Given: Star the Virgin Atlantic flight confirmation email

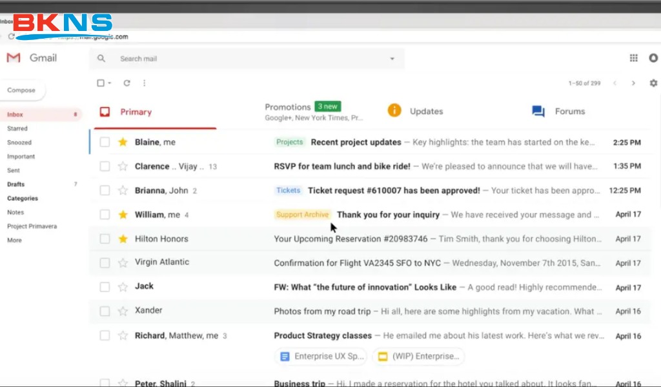Looking at the screenshot, I should pyautogui.click(x=122, y=262).
